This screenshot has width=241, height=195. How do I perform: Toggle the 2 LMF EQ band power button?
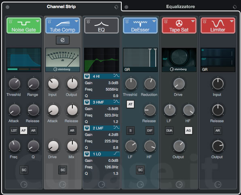(87, 128)
